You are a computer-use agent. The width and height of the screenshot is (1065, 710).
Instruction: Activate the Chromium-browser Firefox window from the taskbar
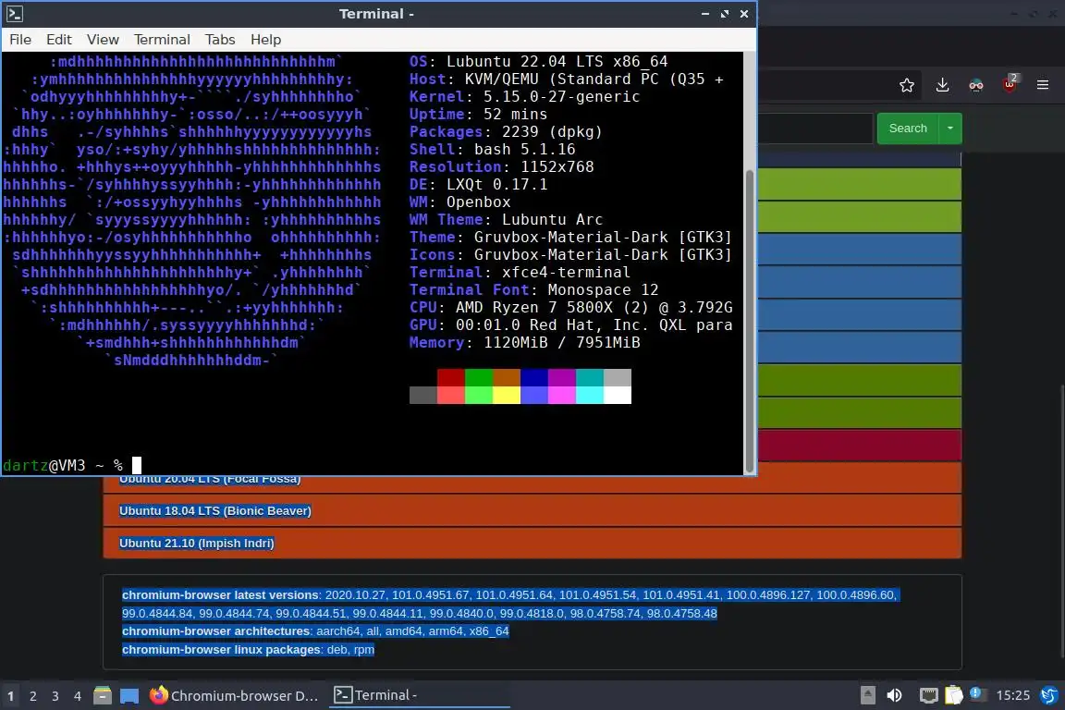tap(234, 696)
